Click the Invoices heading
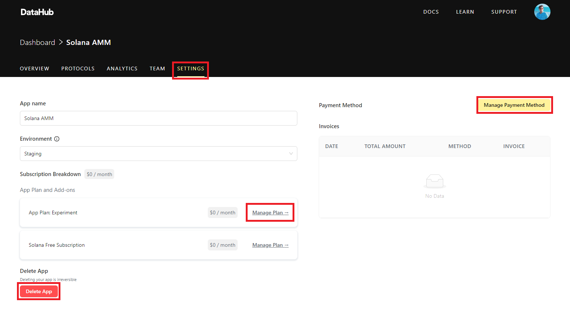Viewport: 570px width, 323px height. [x=329, y=126]
